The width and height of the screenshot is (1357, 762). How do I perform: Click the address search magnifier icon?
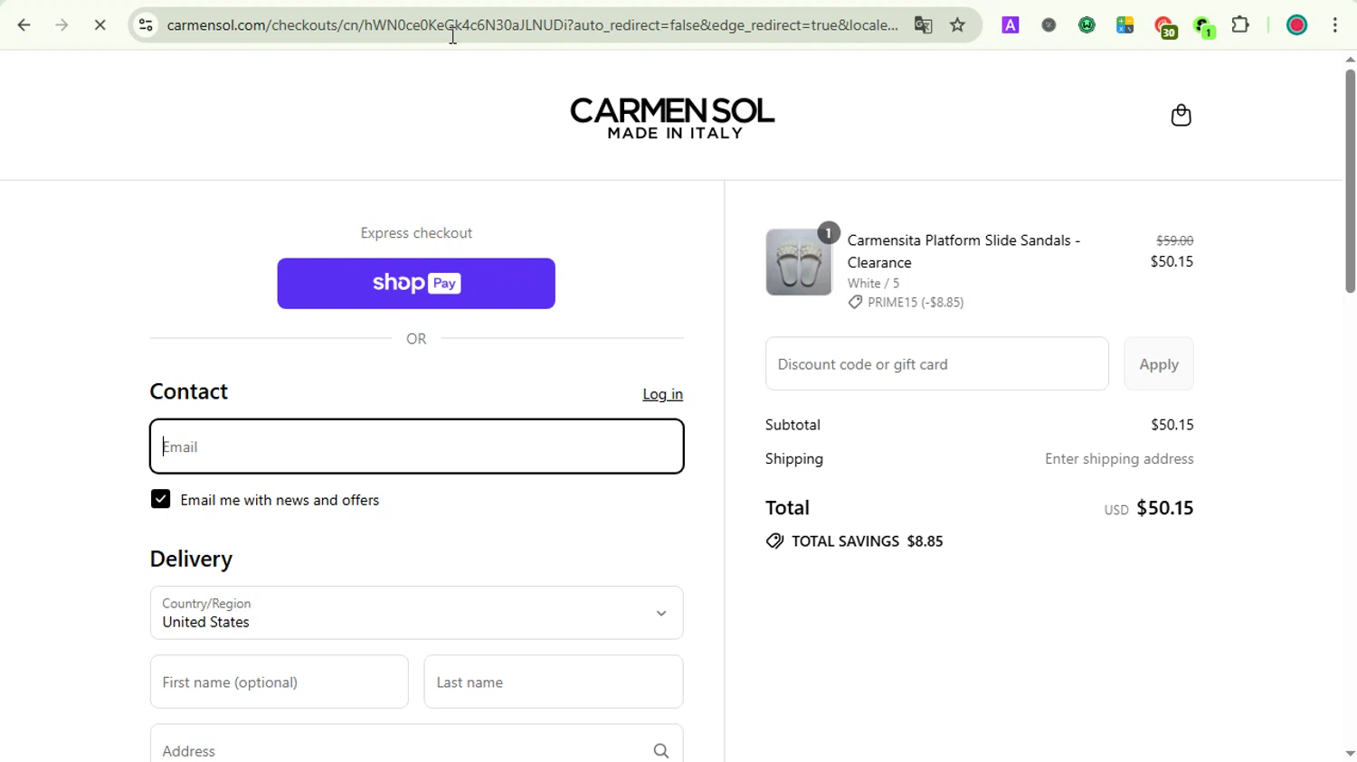pyautogui.click(x=661, y=751)
